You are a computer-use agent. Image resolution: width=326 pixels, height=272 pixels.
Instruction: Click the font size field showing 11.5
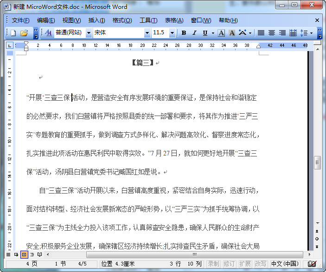point(160,32)
